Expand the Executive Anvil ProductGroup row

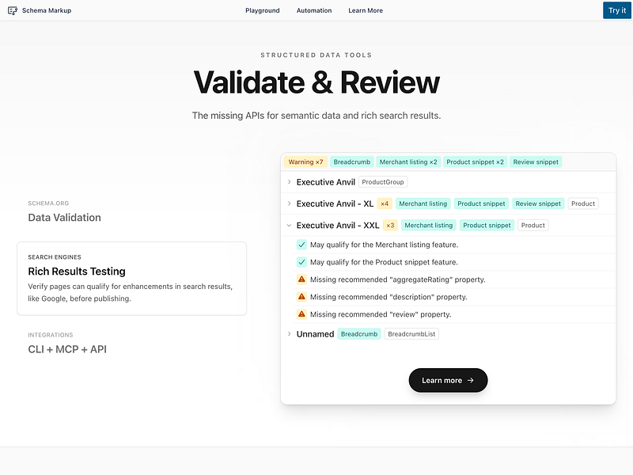pos(448,182)
